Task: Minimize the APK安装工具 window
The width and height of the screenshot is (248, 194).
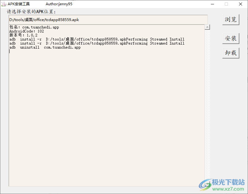Action: point(212,4)
